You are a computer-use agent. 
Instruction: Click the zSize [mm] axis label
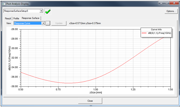[x=96, y=92]
